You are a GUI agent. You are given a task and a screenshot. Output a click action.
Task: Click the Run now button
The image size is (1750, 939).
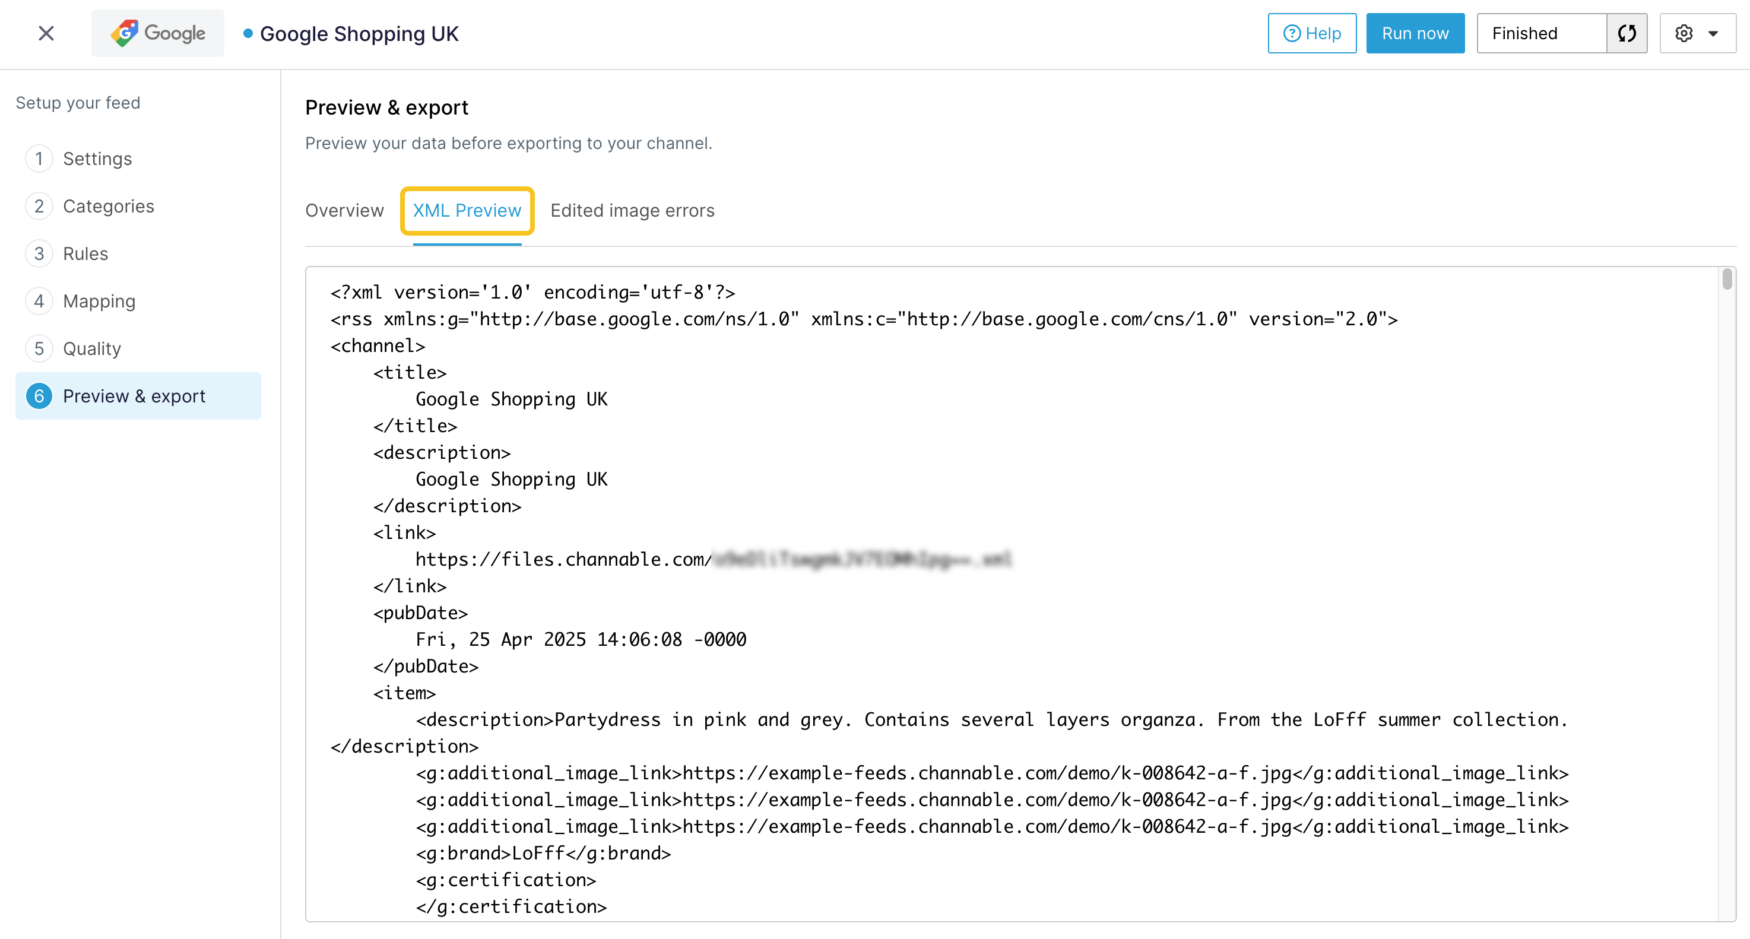tap(1415, 33)
